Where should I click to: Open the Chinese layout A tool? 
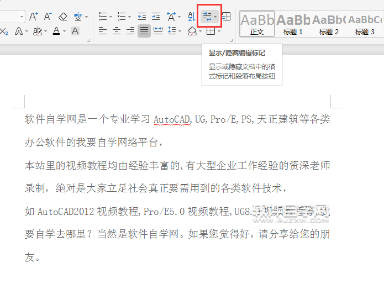coord(171,17)
